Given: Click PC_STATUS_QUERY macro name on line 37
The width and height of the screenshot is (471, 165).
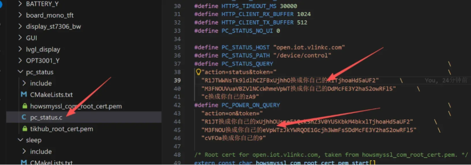Looking at the screenshot, I should [247, 64].
